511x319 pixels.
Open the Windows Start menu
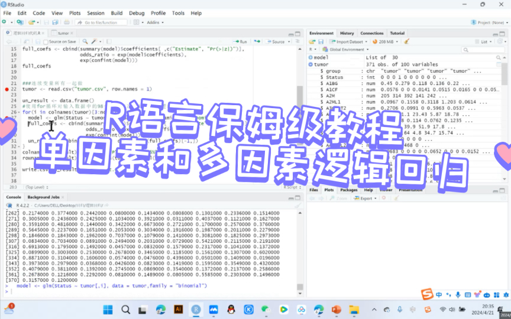coord(108,309)
